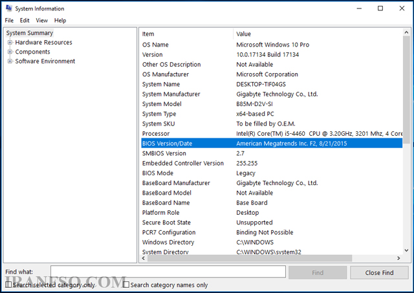Select the SMBIOS Version row
Viewport: 414px width, 293px height.
click(272, 153)
